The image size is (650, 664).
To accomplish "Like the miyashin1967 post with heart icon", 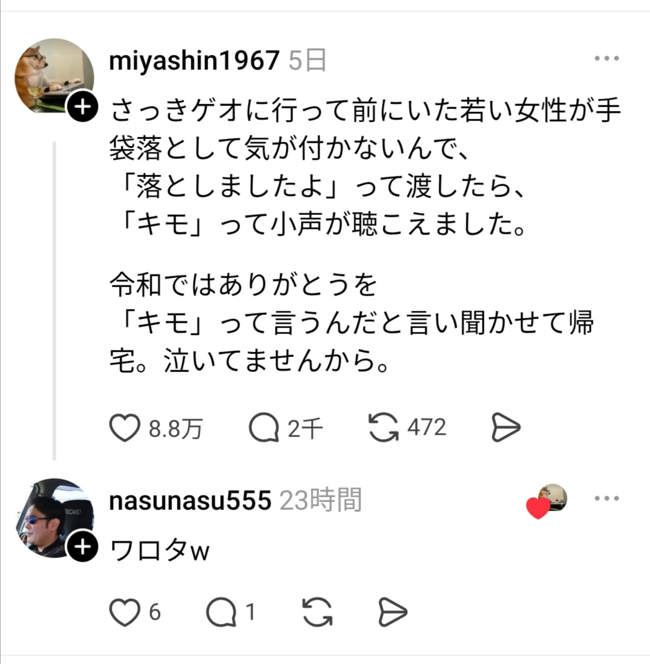I will coord(125,427).
